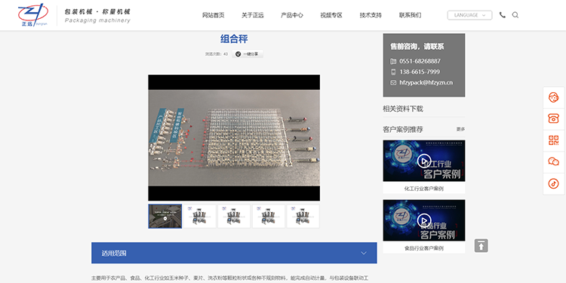The width and height of the screenshot is (566, 283).
Task: Click the 一键分享 share button
Action: click(248, 54)
